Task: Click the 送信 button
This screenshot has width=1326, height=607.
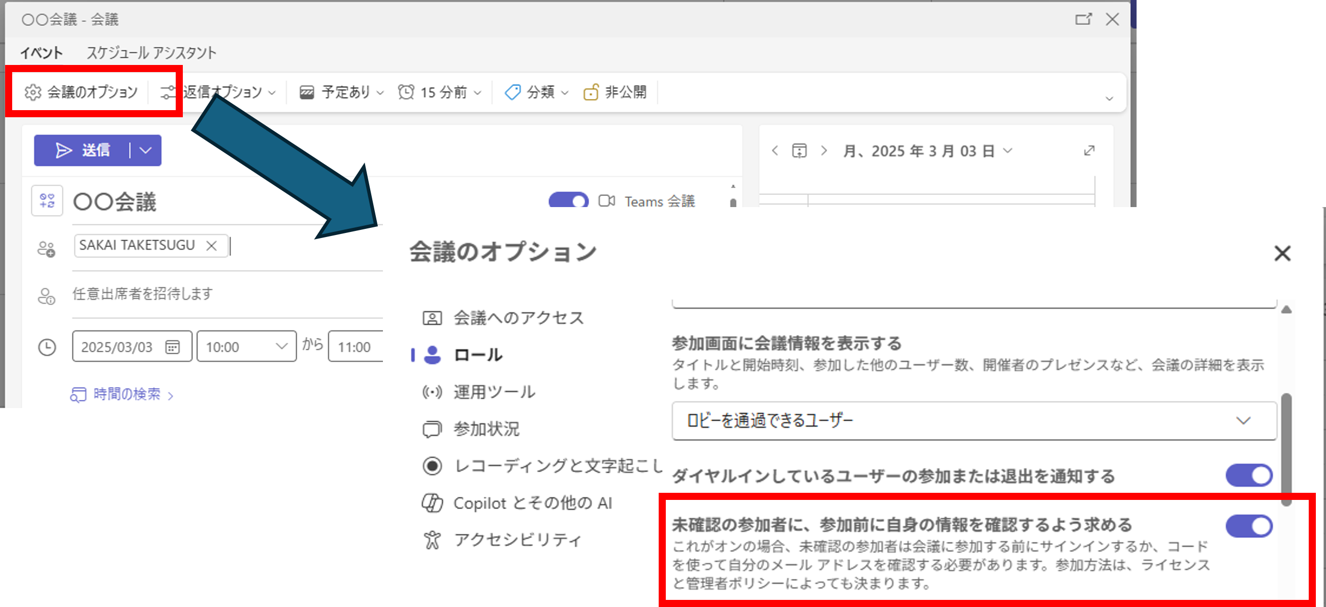Action: [x=82, y=150]
